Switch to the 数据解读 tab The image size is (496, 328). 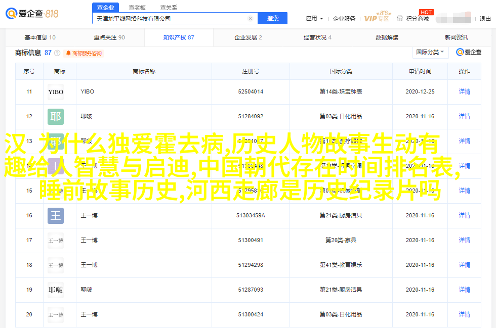point(387,37)
